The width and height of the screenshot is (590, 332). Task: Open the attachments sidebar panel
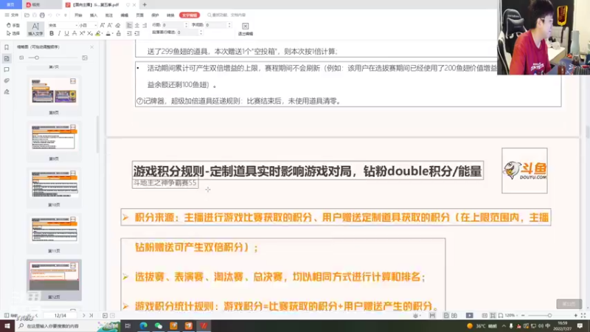[7, 80]
